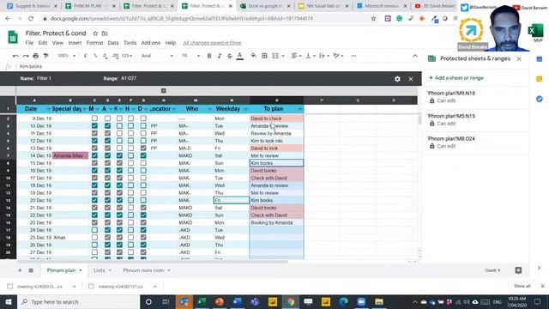Image resolution: width=549 pixels, height=309 pixels.
Task: Decrease decimal places
Action: click(x=105, y=56)
